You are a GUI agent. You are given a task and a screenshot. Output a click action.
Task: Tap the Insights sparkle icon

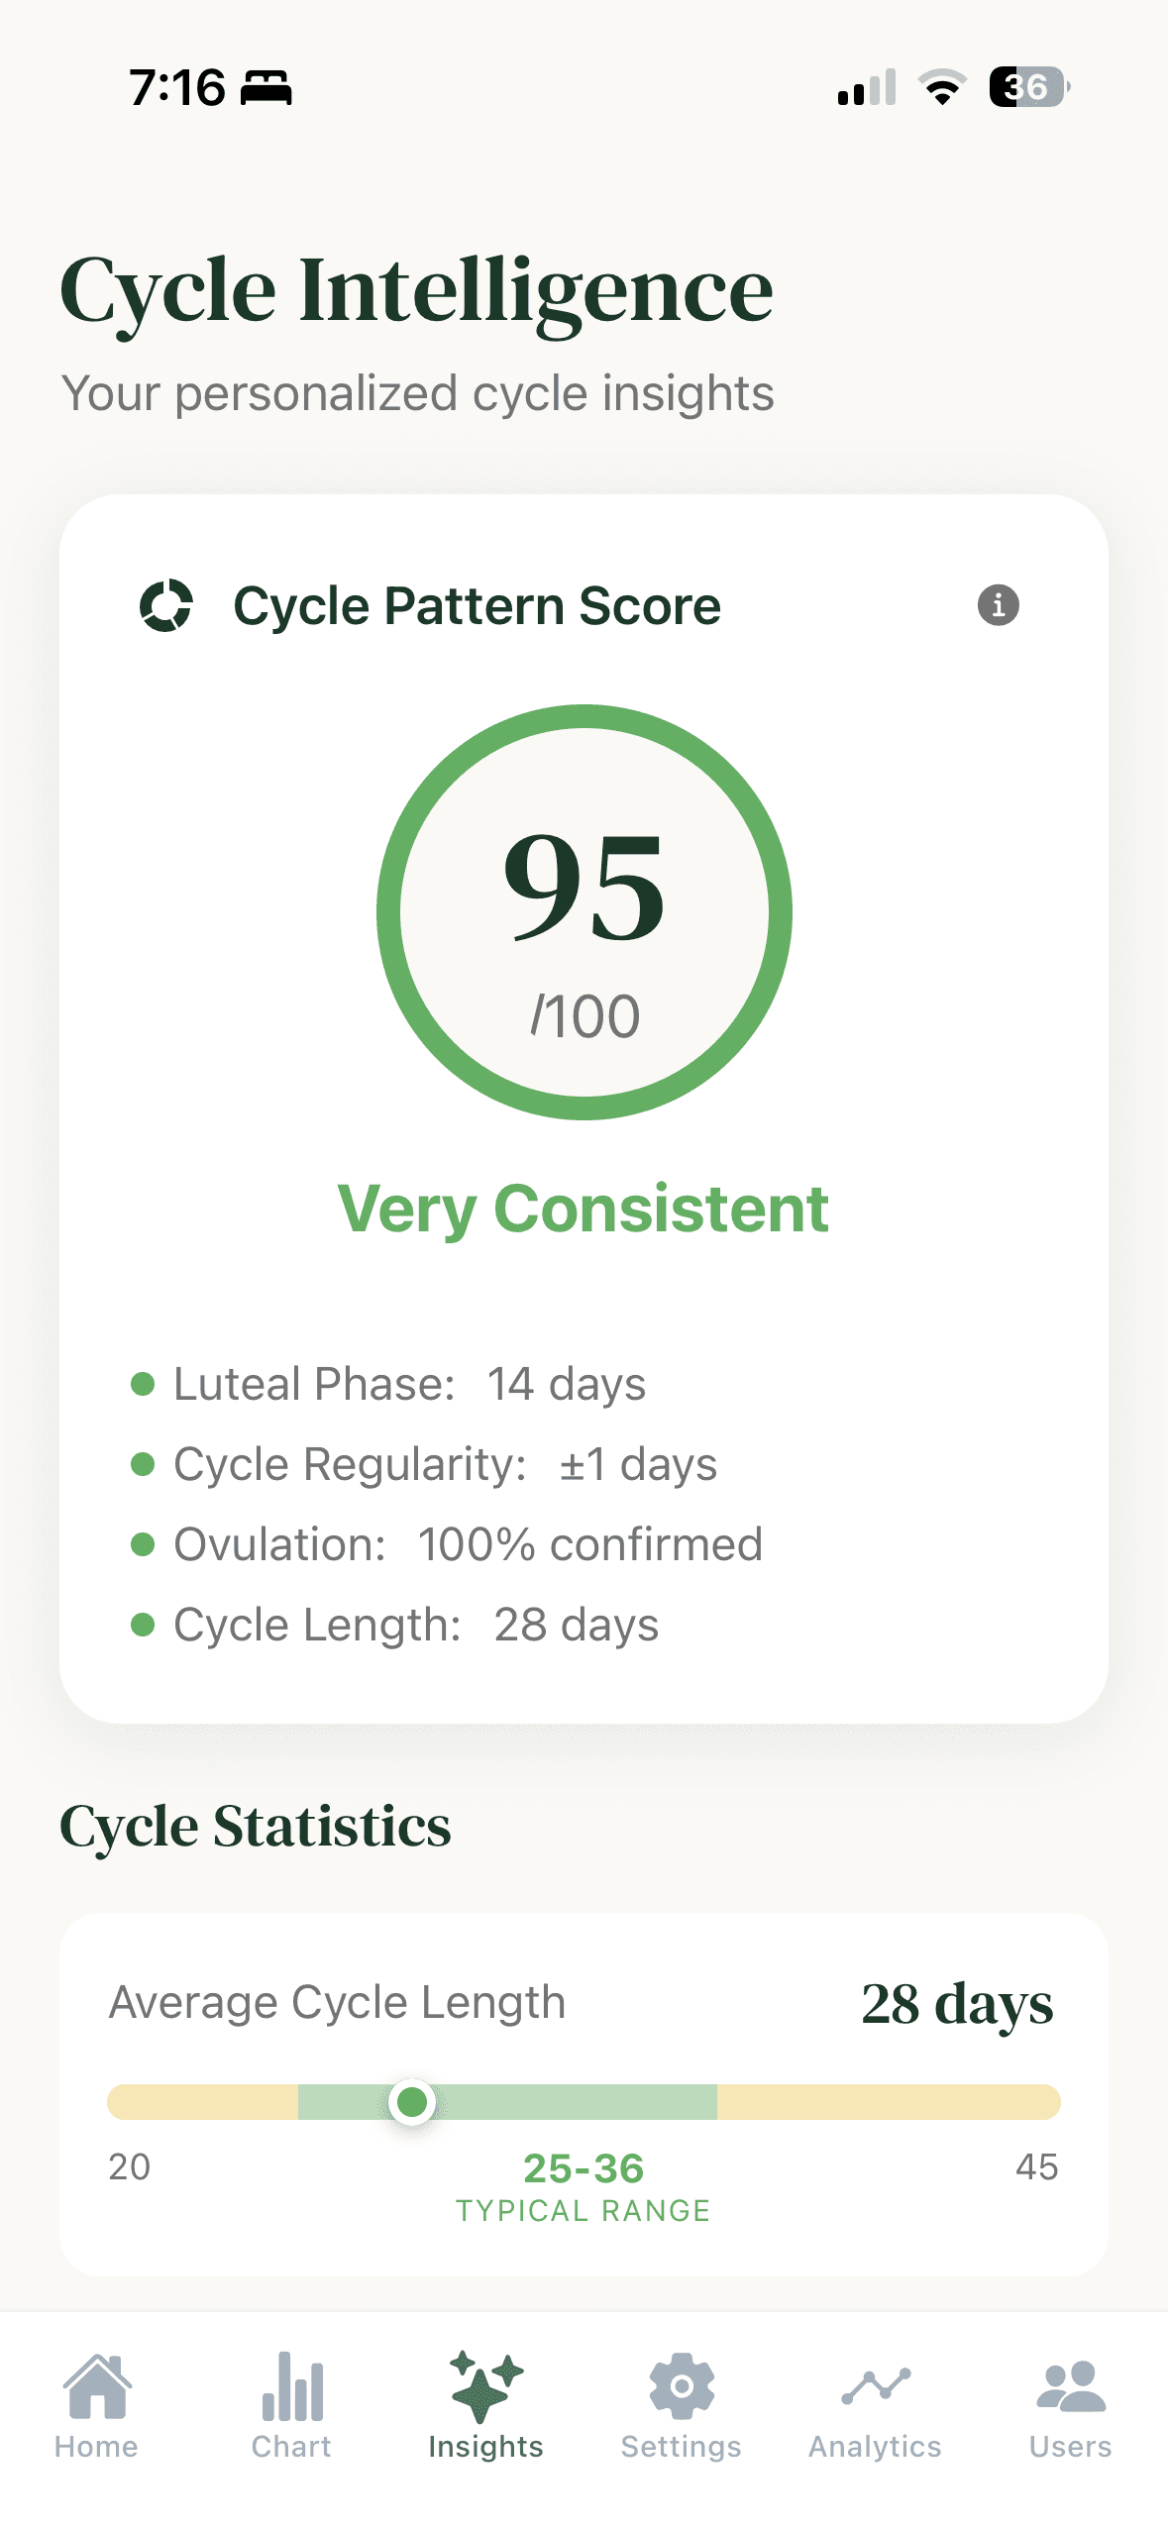[486, 2389]
